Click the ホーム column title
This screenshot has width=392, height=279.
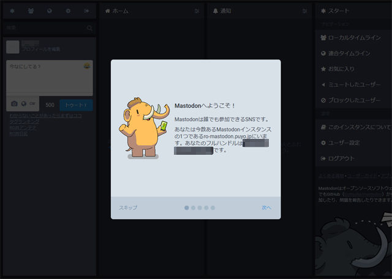[120, 11]
